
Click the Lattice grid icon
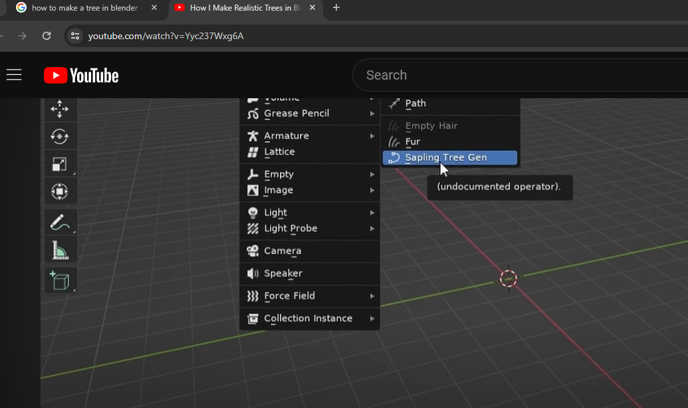[253, 152]
